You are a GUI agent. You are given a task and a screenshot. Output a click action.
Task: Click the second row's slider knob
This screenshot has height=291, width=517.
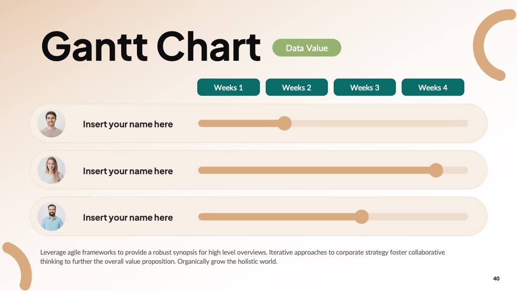[436, 170]
